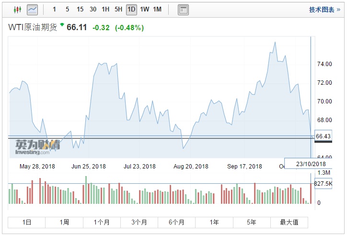Image resolution: width=347 pixels, height=235 pixels.
Task: Click the 66.11 price value
Action: point(77,27)
